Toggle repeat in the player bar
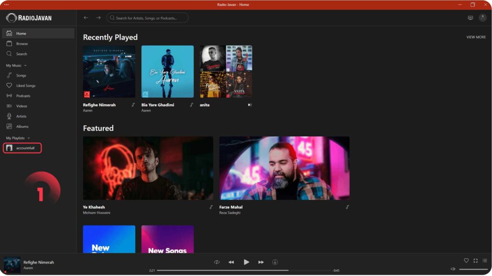Screen dimensions: 492x276 217,262
